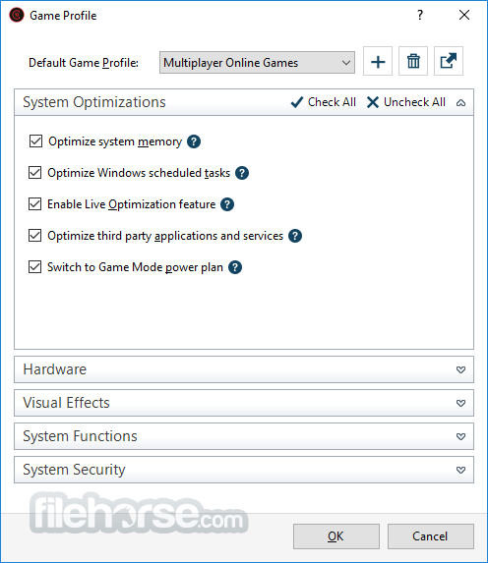488x563 pixels.
Task: Expand the Hardware section
Action: [244, 369]
